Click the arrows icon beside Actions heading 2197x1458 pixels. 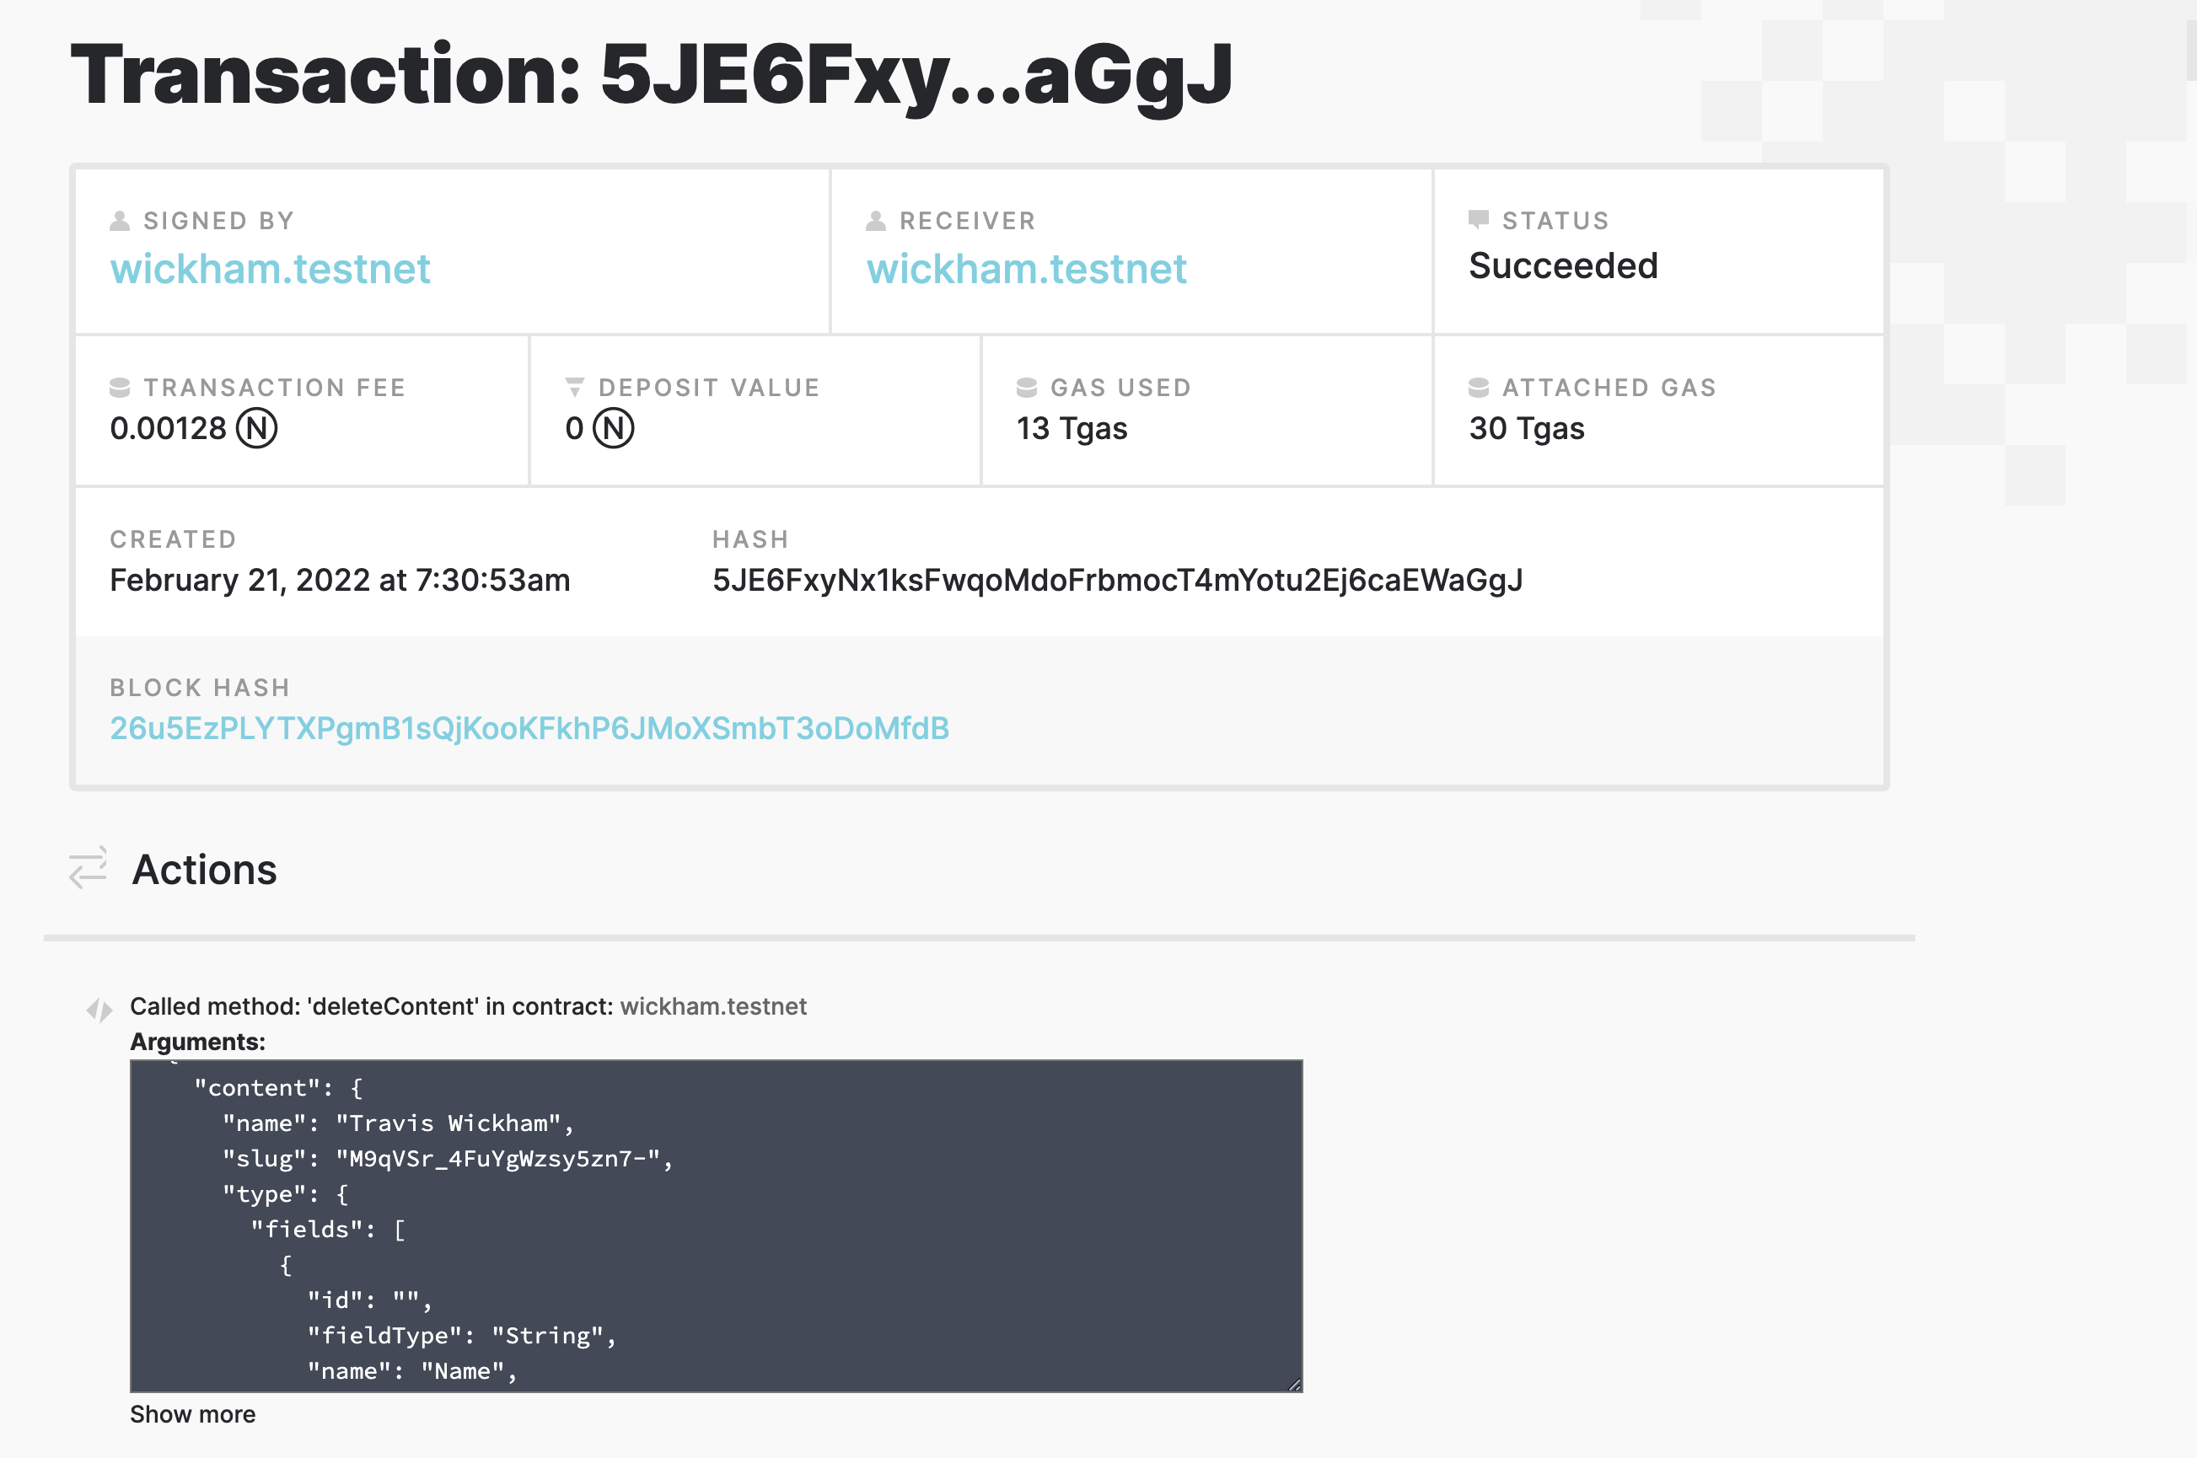pos(89,867)
